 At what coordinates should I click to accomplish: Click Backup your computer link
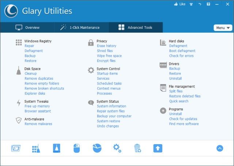pos(114,116)
